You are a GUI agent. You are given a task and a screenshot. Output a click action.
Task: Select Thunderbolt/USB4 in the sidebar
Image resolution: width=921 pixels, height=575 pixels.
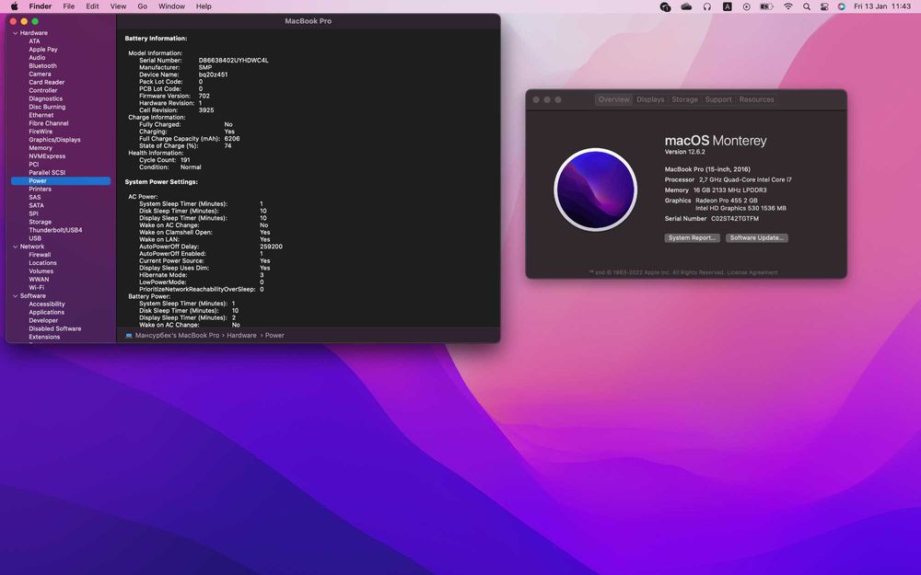pyautogui.click(x=55, y=230)
